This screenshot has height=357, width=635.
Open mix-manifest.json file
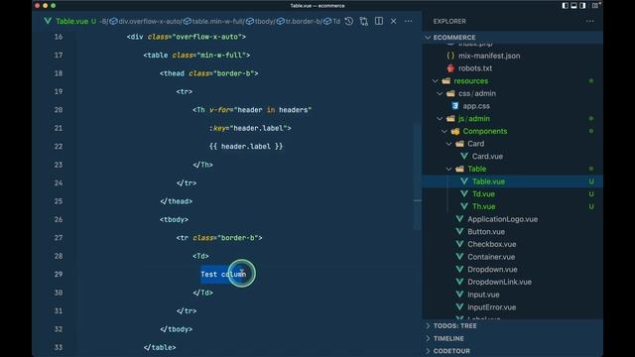[489, 56]
